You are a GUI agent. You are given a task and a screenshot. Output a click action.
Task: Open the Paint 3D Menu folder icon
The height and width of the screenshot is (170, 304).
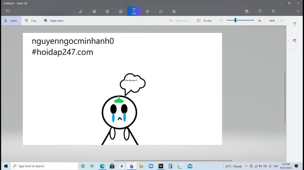point(8,11)
